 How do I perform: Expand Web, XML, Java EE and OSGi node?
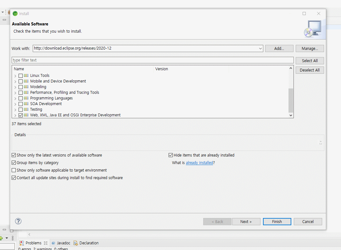15,115
